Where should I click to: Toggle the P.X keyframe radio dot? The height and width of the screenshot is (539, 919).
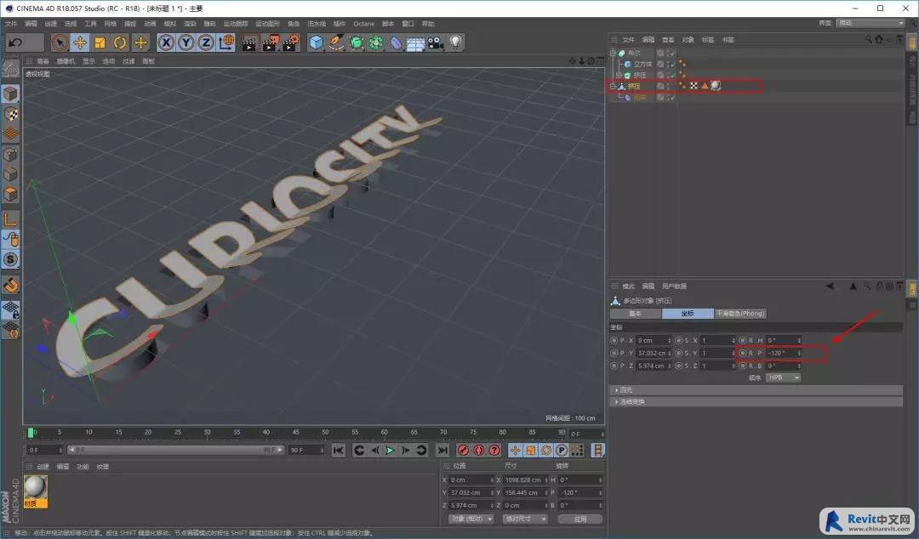coord(614,340)
